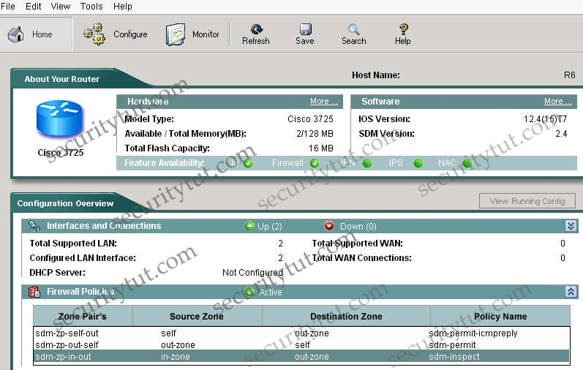The image size is (583, 370).
Task: Click the Firewall Policies icon
Action: (34, 292)
